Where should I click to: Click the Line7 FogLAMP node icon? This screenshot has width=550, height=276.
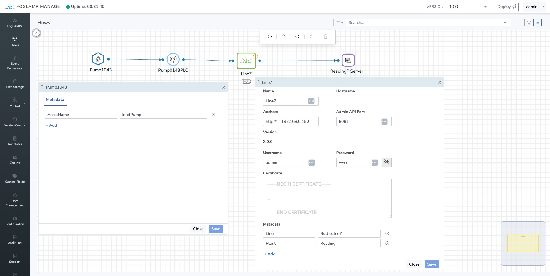click(x=246, y=61)
